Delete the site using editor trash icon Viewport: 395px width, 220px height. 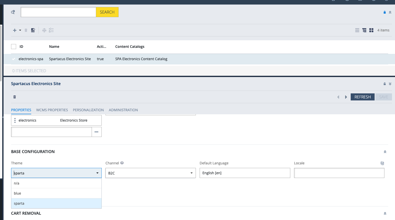(15, 97)
